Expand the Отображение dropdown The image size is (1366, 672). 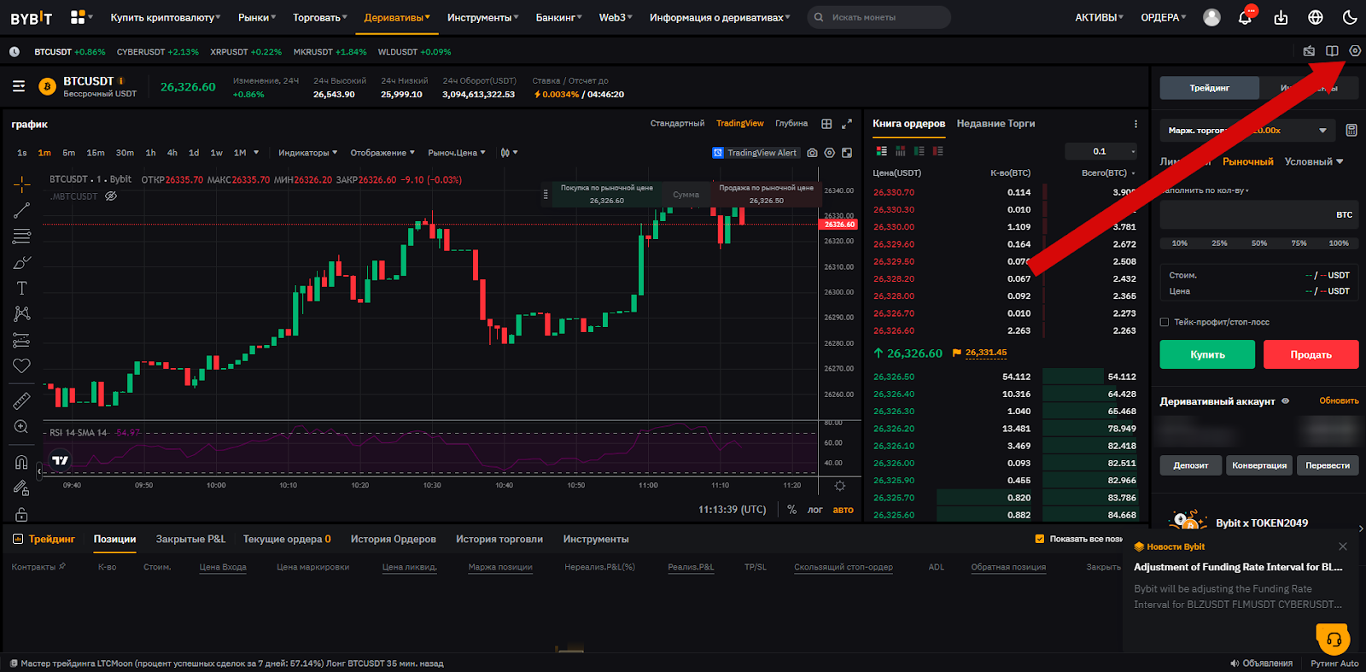382,153
